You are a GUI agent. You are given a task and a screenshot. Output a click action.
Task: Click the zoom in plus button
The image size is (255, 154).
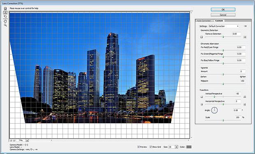coord(14,140)
